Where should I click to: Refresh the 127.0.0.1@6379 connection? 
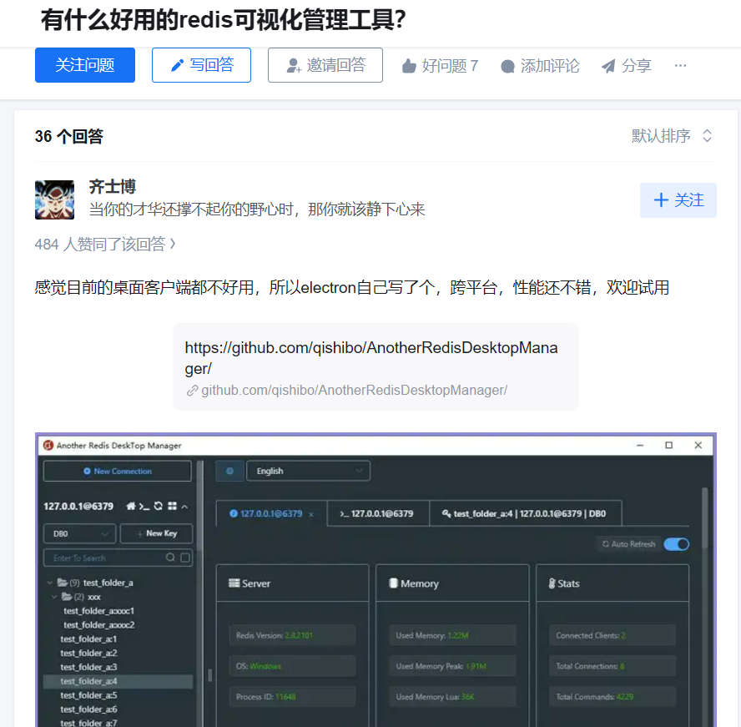(158, 506)
